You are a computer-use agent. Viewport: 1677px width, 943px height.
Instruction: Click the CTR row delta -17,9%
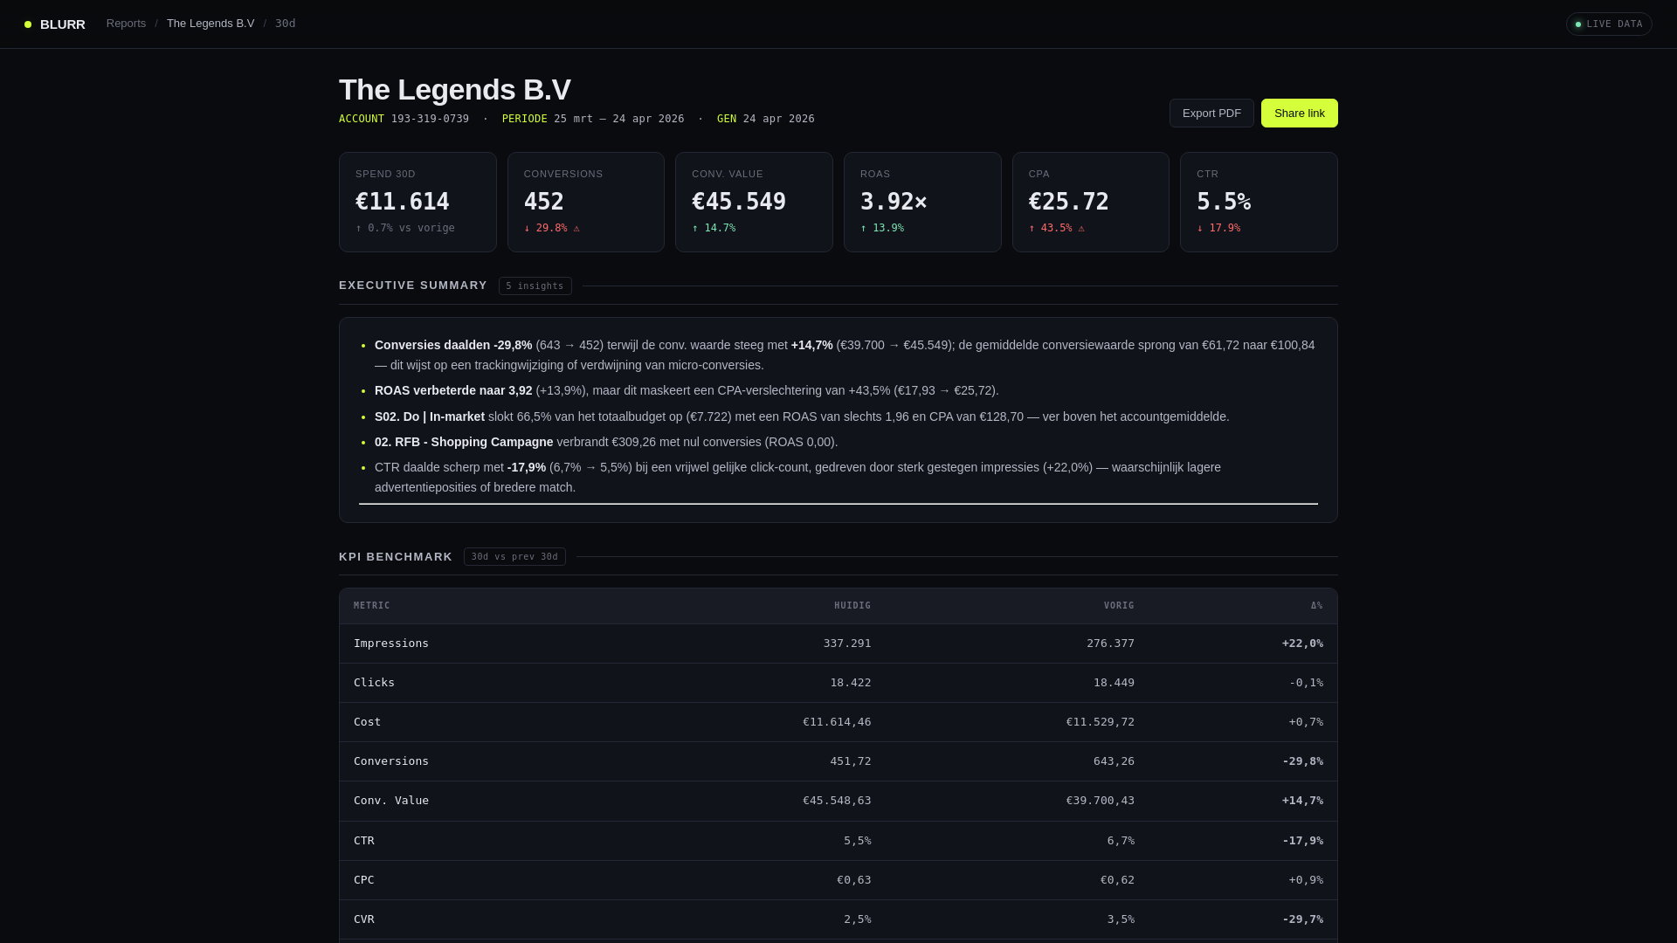tap(1302, 841)
